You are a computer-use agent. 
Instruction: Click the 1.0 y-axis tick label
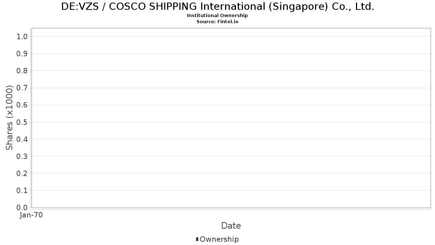pos(22,36)
